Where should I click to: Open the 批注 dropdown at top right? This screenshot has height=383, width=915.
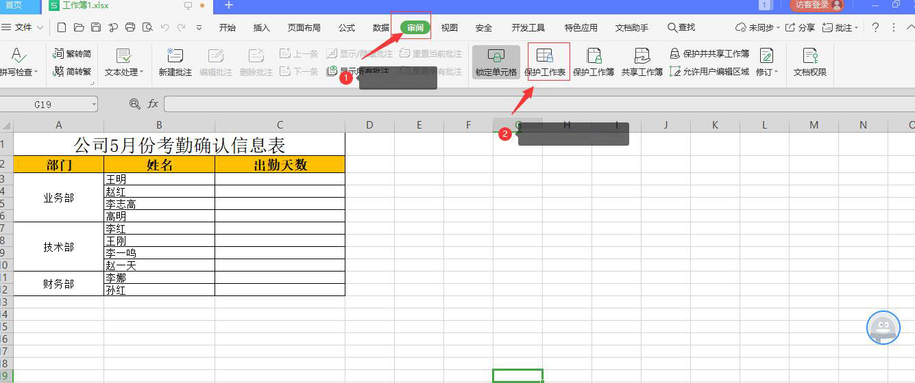coord(840,27)
